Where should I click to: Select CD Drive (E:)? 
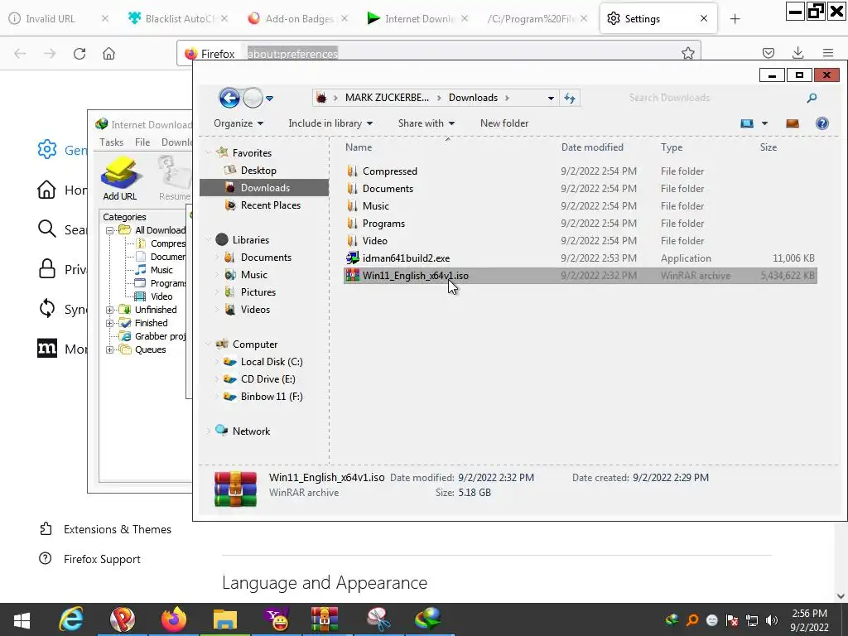[267, 379]
